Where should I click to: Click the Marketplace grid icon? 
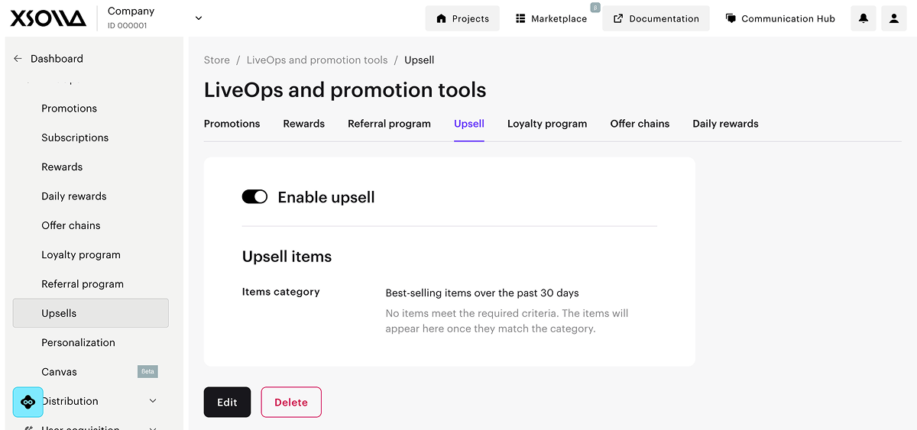click(x=520, y=18)
